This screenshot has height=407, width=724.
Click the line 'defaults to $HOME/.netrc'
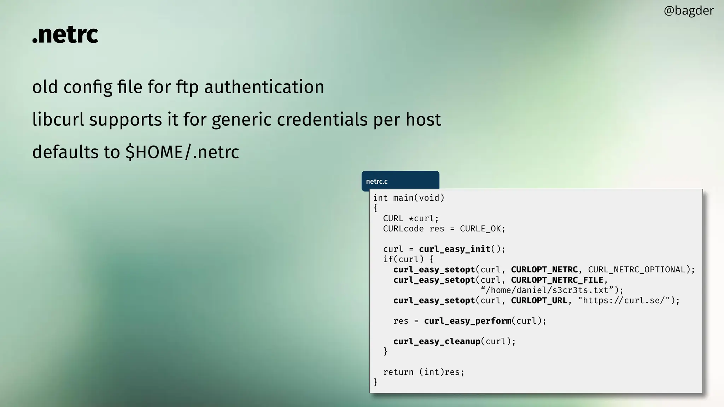pos(135,152)
